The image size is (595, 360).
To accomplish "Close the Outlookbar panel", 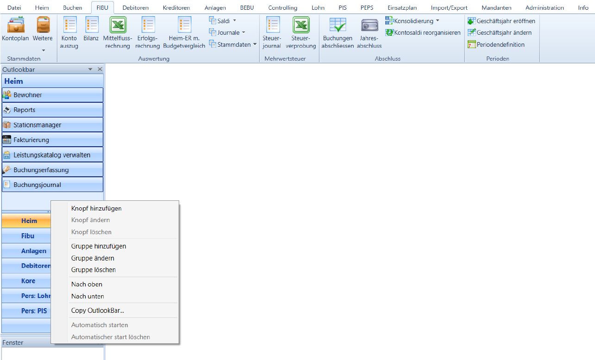I will (100, 69).
